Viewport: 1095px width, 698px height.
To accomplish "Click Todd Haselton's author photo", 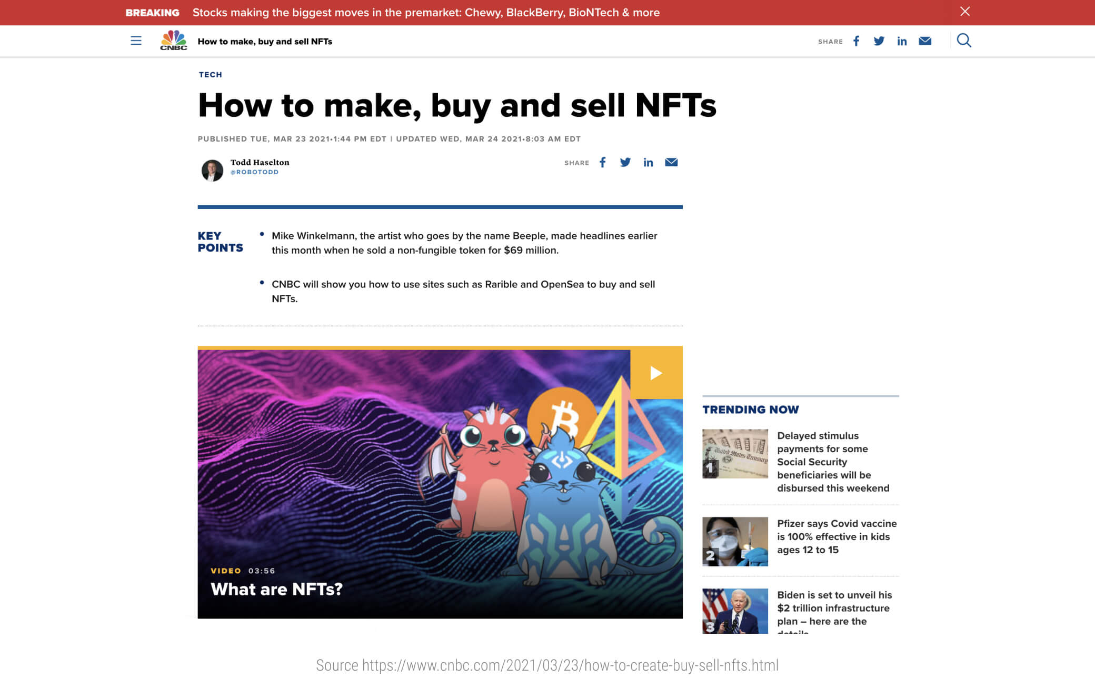I will click(212, 170).
